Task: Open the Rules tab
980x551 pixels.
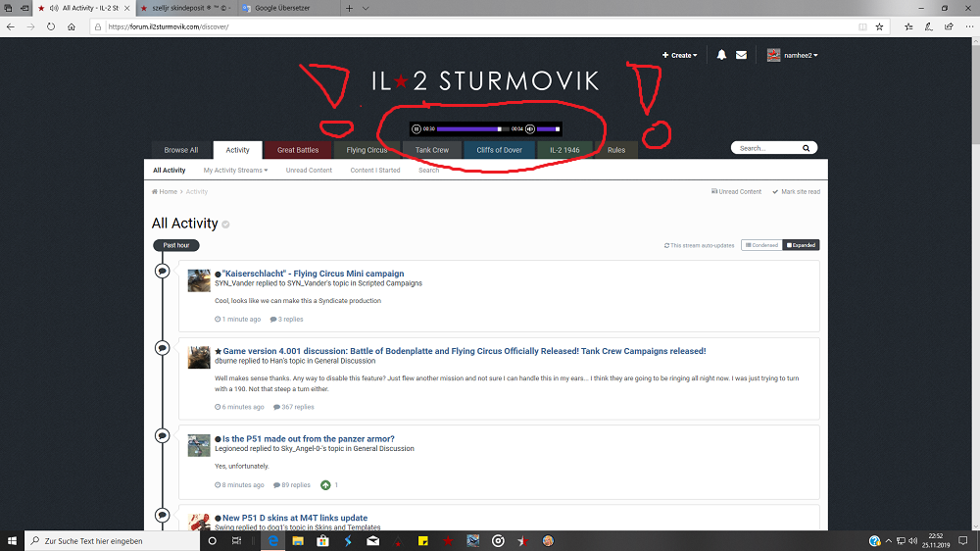Action: (616, 150)
